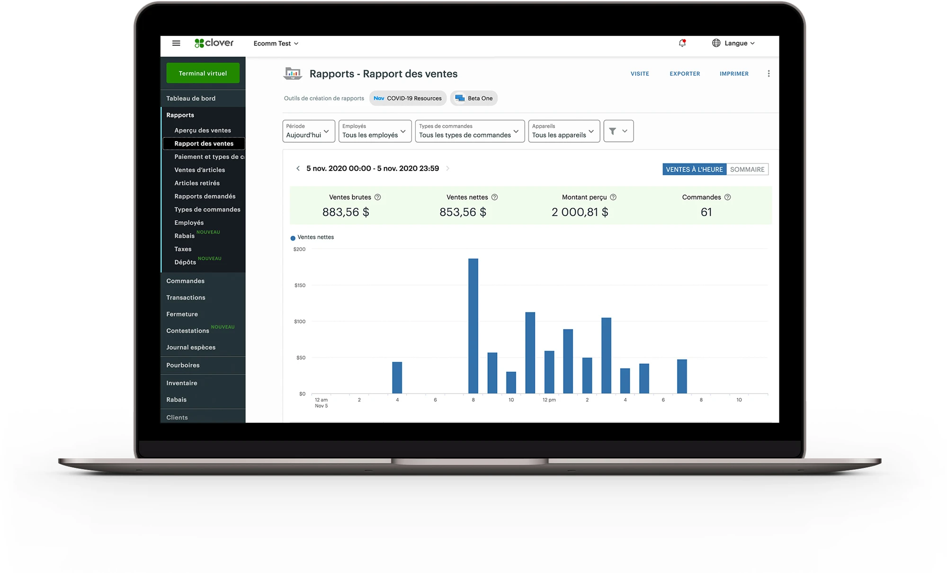Click the tallest bar at 8 am

473,326
